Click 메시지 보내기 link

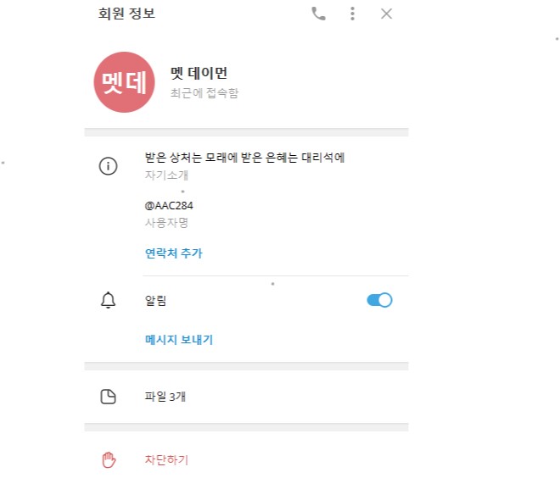pyautogui.click(x=179, y=340)
